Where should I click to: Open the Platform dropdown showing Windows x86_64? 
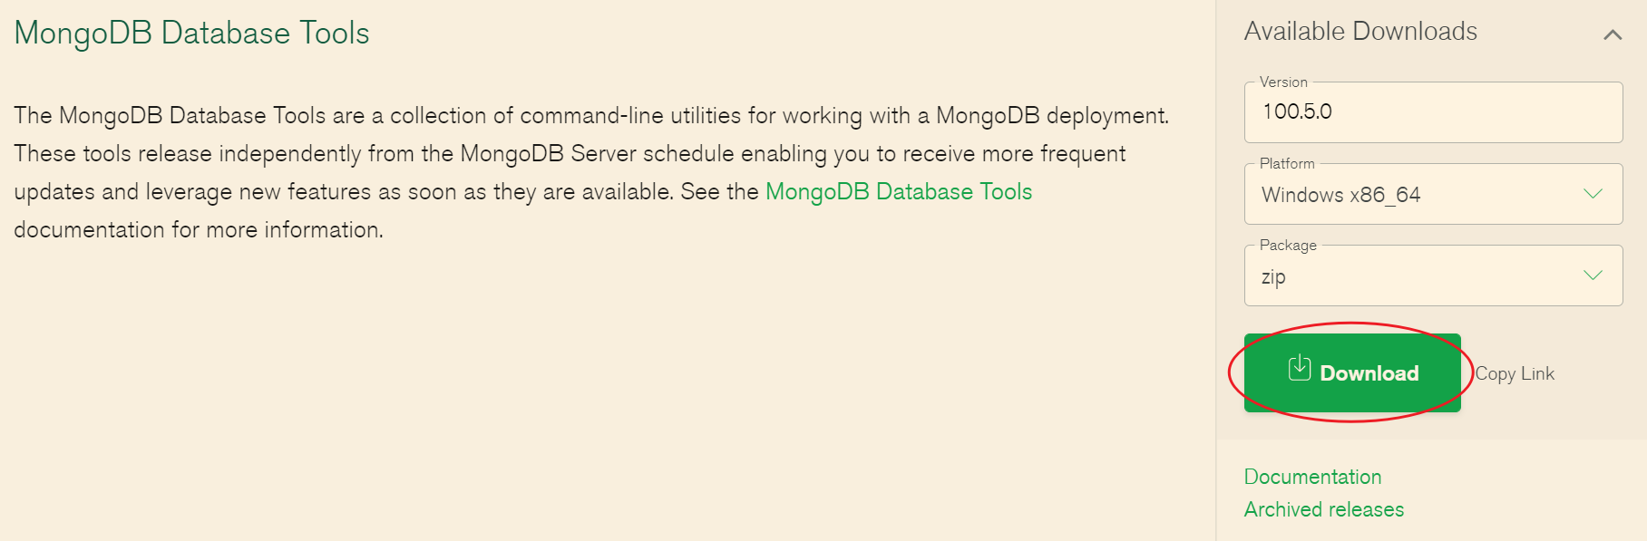1433,194
